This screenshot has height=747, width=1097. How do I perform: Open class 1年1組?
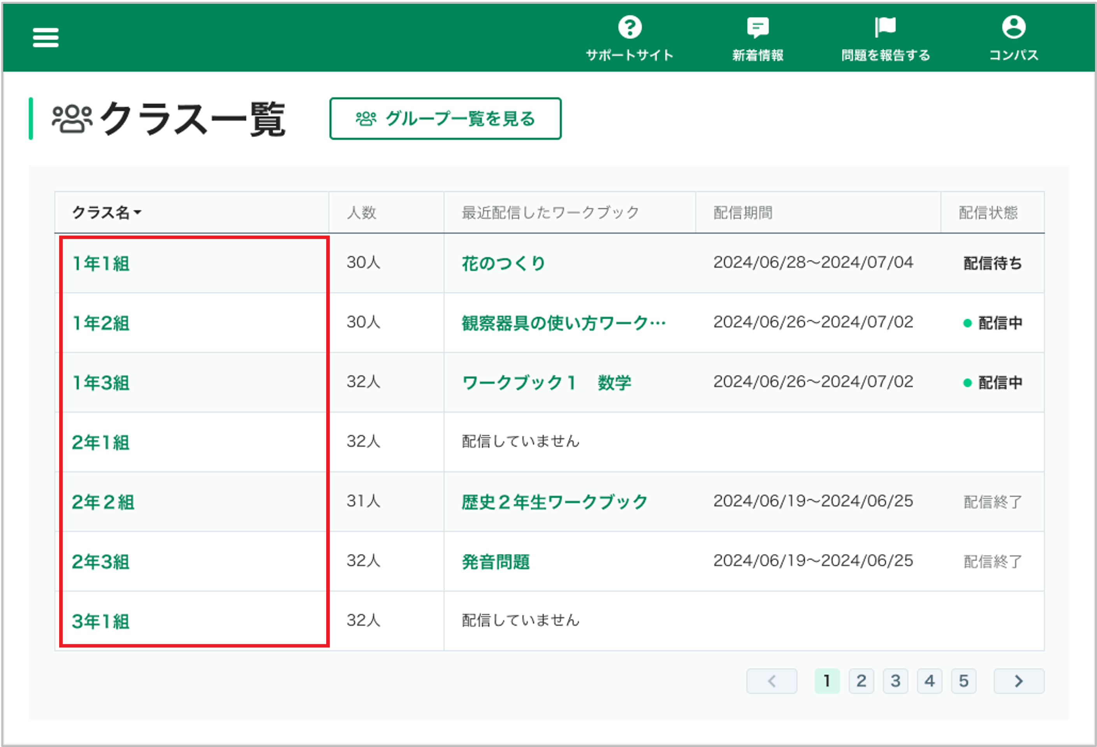(x=101, y=263)
